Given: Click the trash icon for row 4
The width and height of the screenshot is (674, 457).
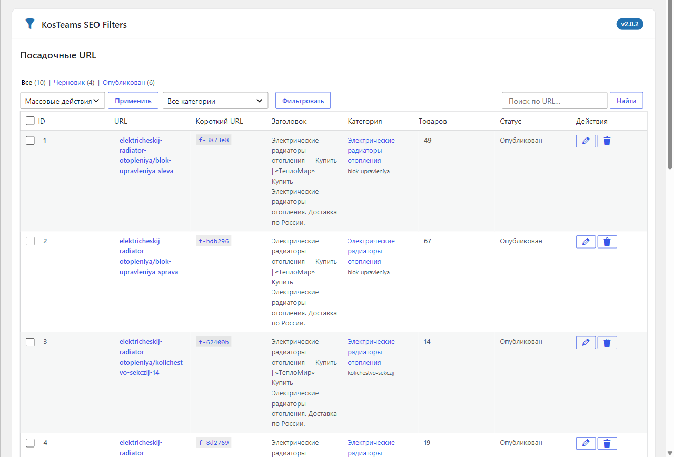Looking at the screenshot, I should point(607,443).
